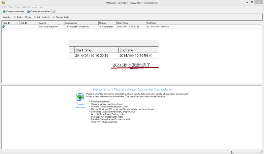Sort by Task ID column header
This screenshot has width=264, height=154.
click(11, 23)
